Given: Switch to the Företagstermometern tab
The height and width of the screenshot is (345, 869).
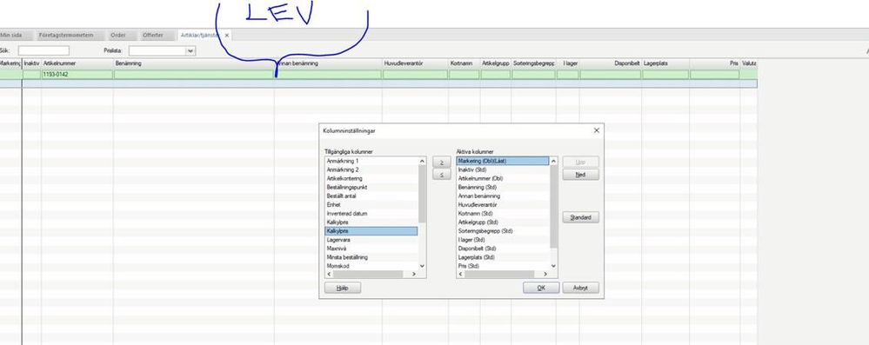Looking at the screenshot, I should (66, 35).
